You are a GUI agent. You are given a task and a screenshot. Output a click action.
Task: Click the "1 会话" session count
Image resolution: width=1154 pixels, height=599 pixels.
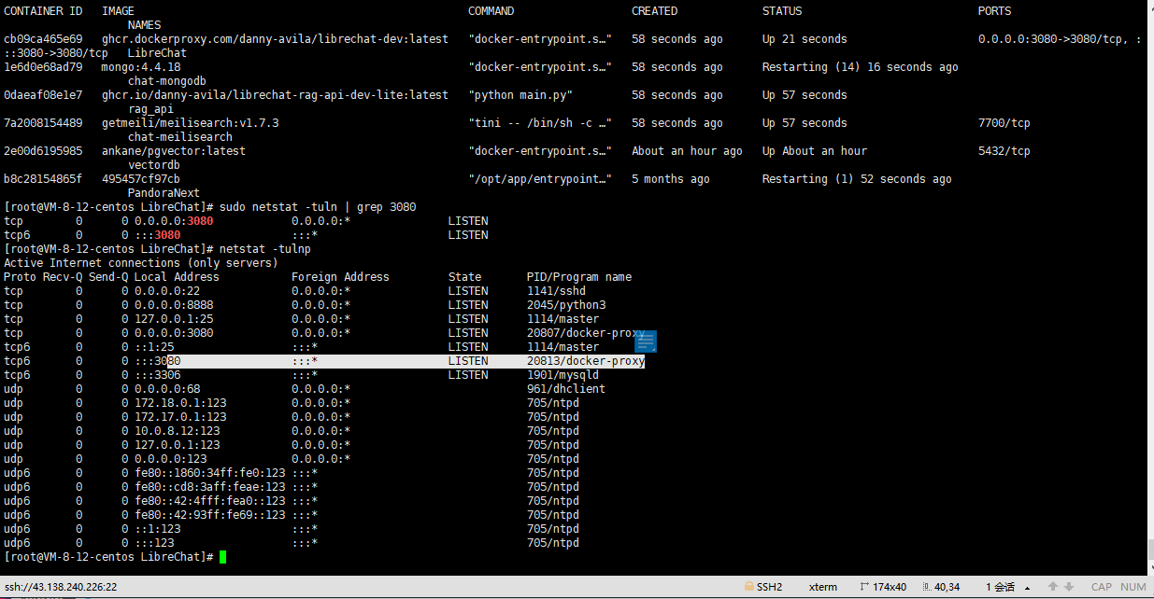[1001, 587]
